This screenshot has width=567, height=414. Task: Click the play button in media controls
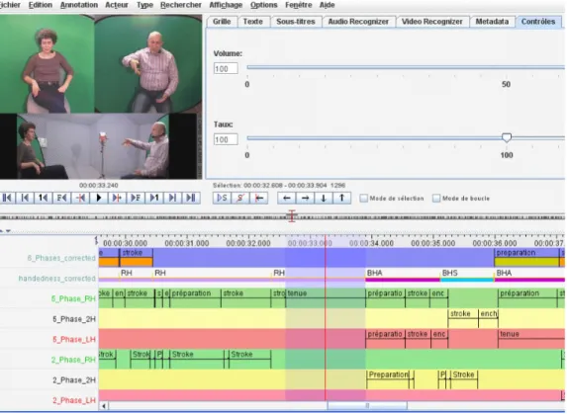99,198
